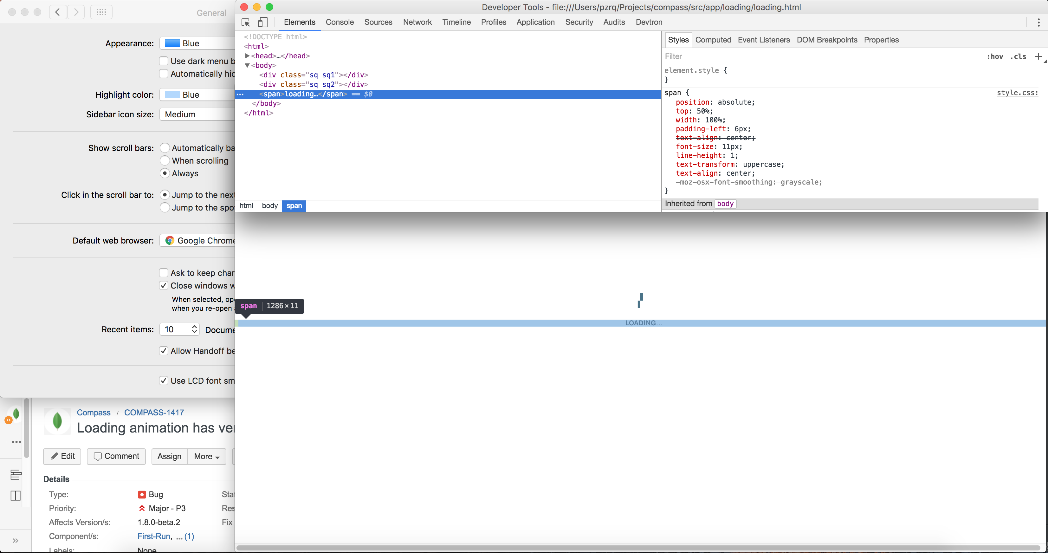Open the More dropdown button

coord(207,457)
